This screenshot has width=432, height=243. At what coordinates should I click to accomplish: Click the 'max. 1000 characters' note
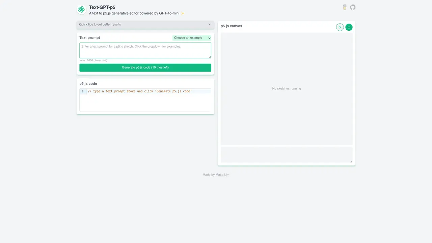[x=93, y=60]
